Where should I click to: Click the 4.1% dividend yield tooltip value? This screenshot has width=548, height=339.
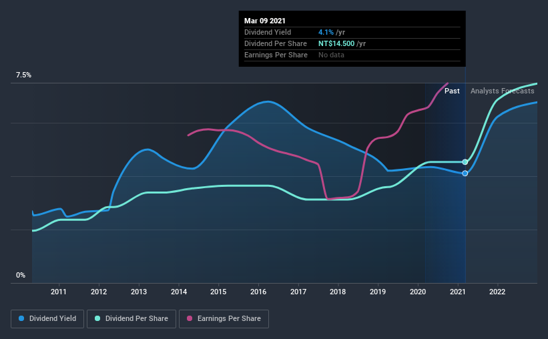point(326,32)
